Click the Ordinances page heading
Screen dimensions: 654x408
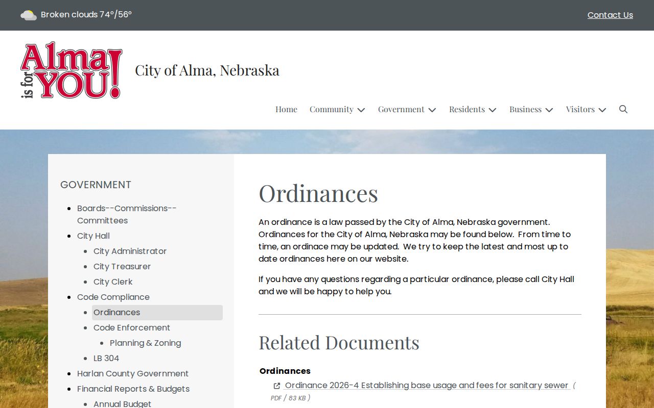(318, 193)
